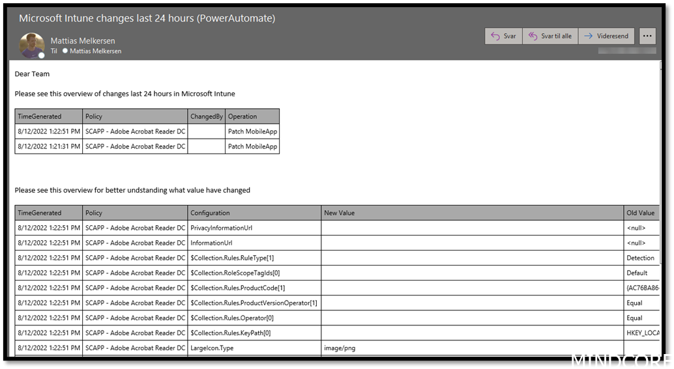Viewport: 674px width, 369px height.
Task: Select Detection old value cell
Action: (641, 258)
